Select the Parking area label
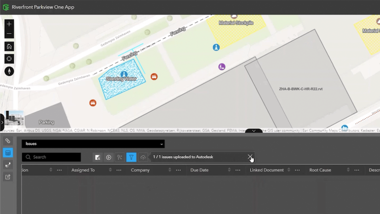This screenshot has width=380, height=214. coord(46,122)
